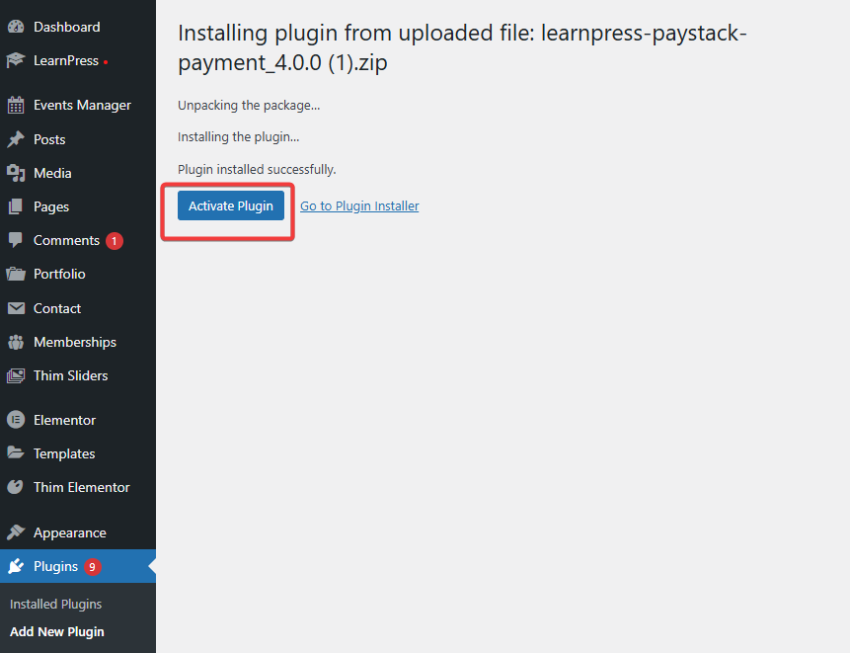This screenshot has height=653, width=850.
Task: Open Installed Plugins submenu item
Action: pyautogui.click(x=56, y=604)
